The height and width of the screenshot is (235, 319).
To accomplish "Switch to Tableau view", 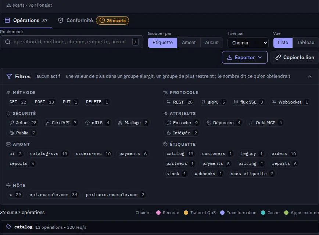I will point(305,43).
